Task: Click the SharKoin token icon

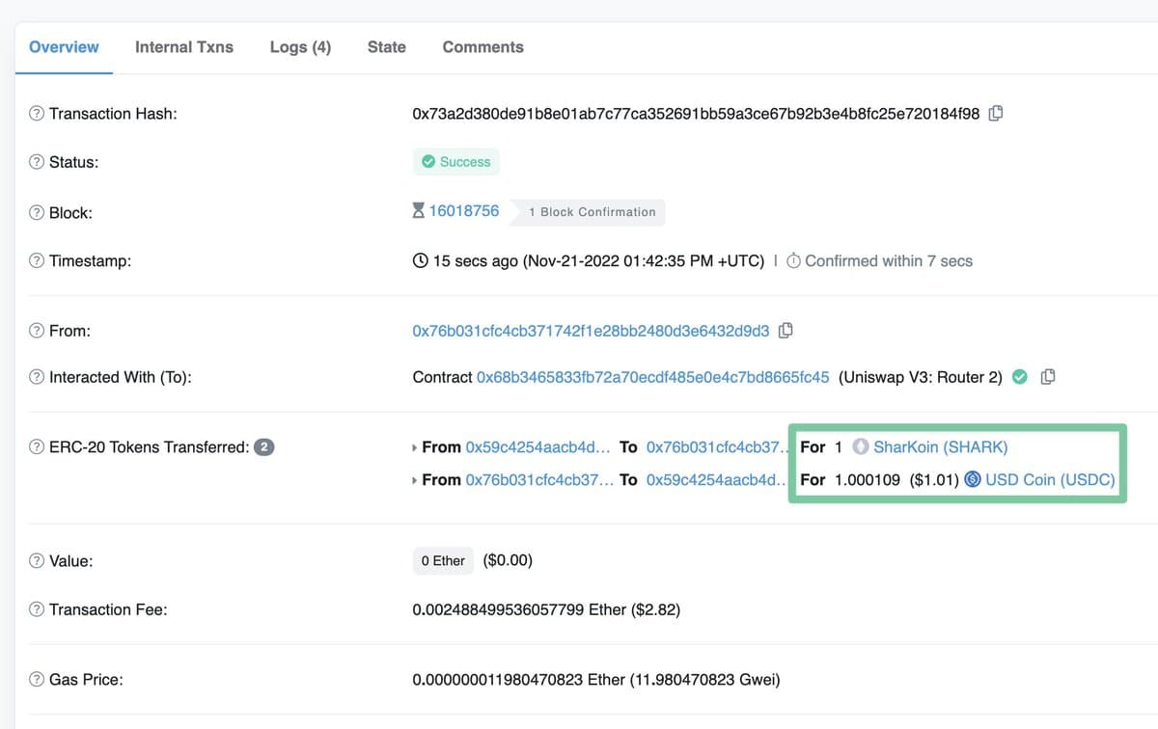Action: coord(861,447)
